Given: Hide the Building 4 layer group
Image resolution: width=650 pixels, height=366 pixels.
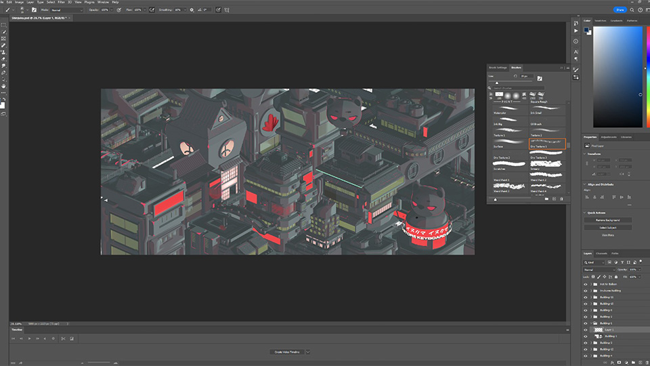Looking at the screenshot, I should pos(586,355).
